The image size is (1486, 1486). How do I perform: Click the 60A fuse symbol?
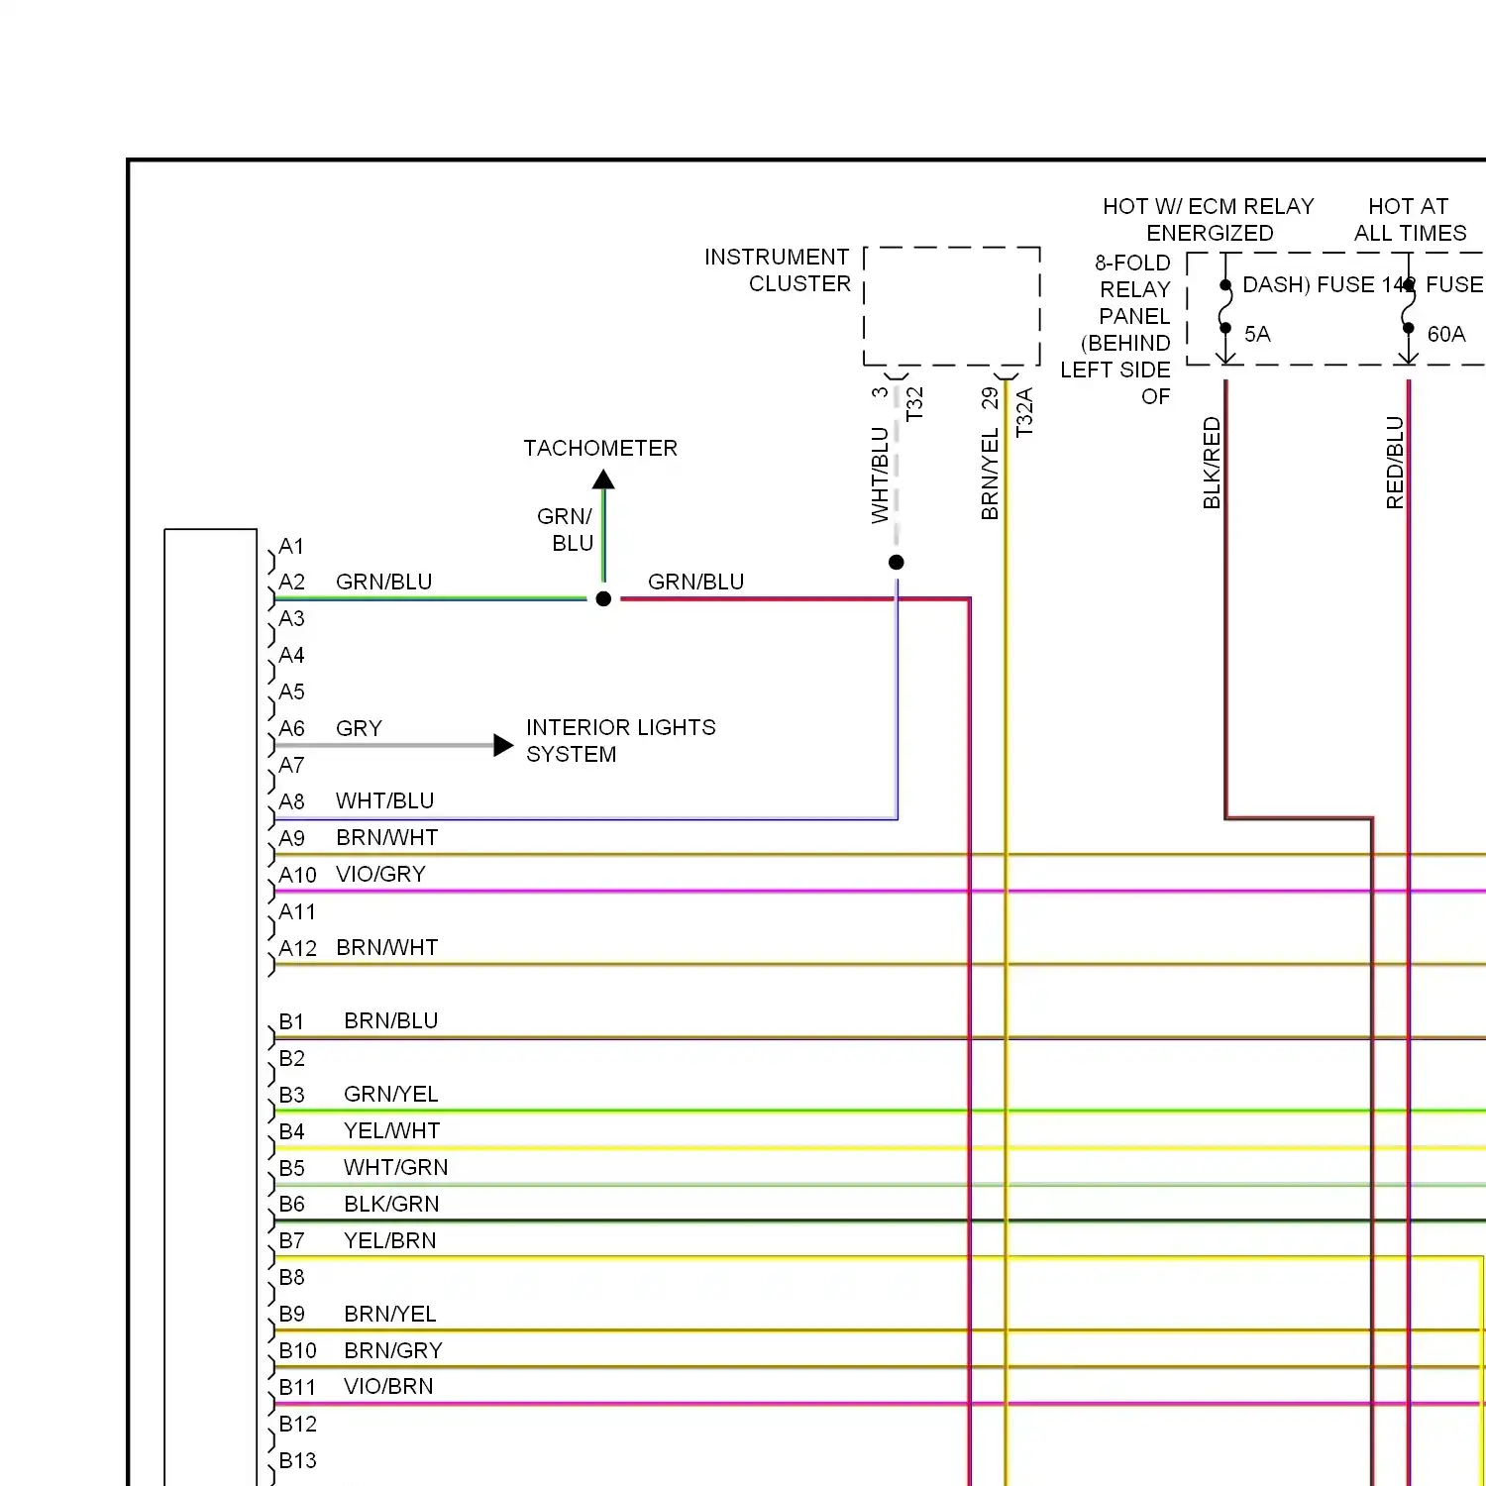[x=1409, y=307]
